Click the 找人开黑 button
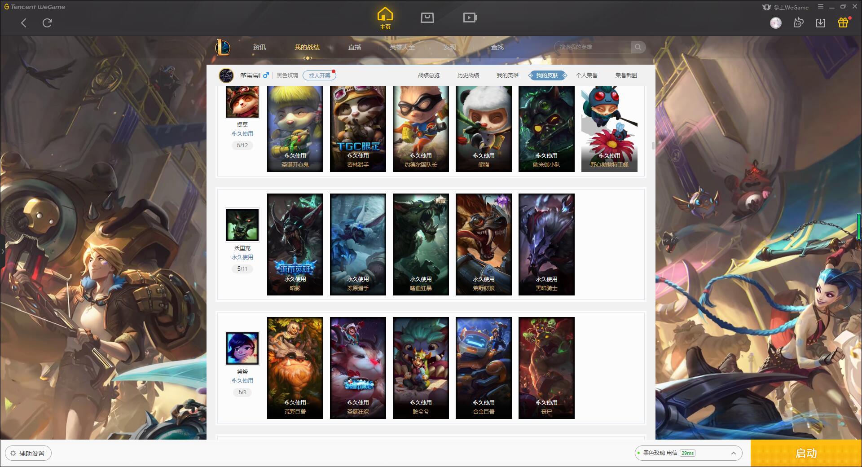The width and height of the screenshot is (862, 467). coord(319,75)
